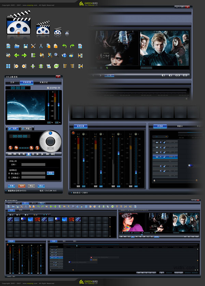This screenshot has width=205, height=286.
Task: Click the blond man poster in top preview window
Action: pyautogui.click(x=164, y=48)
